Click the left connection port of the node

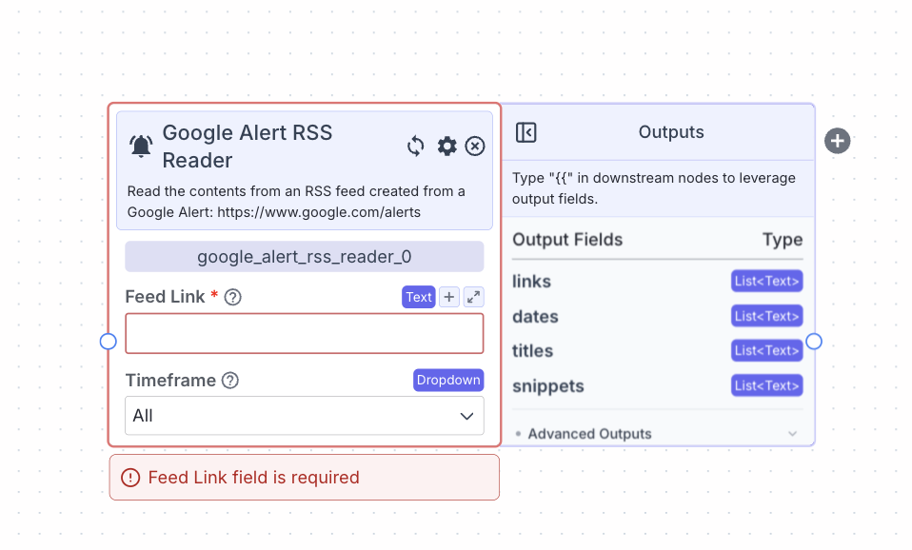click(x=109, y=341)
